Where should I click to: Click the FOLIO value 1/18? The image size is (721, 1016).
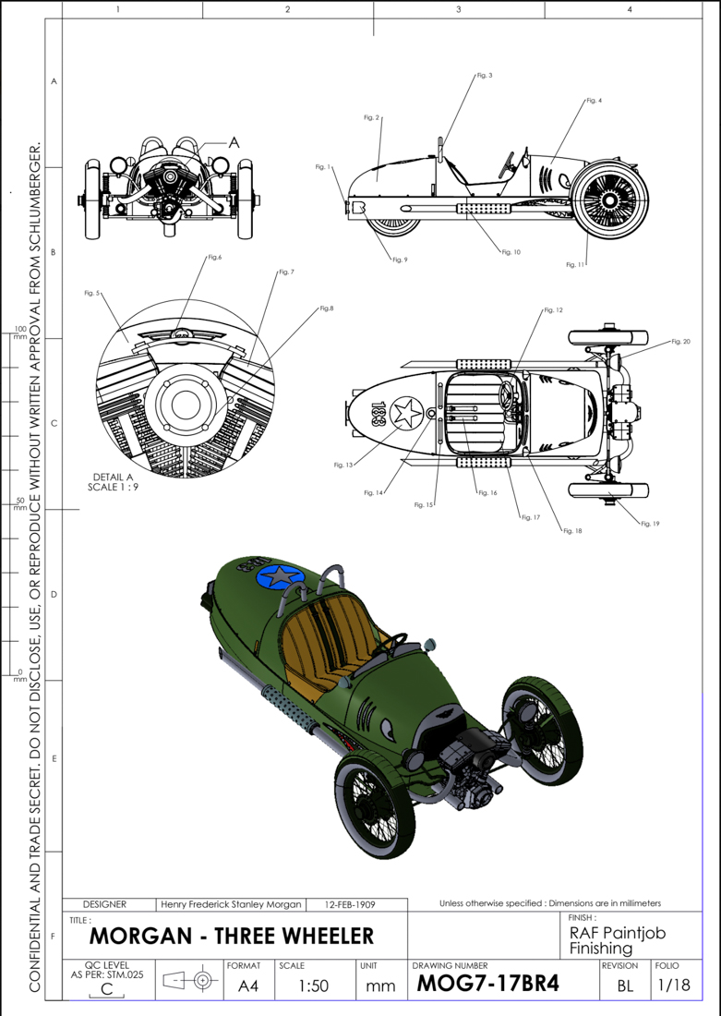coord(674,985)
